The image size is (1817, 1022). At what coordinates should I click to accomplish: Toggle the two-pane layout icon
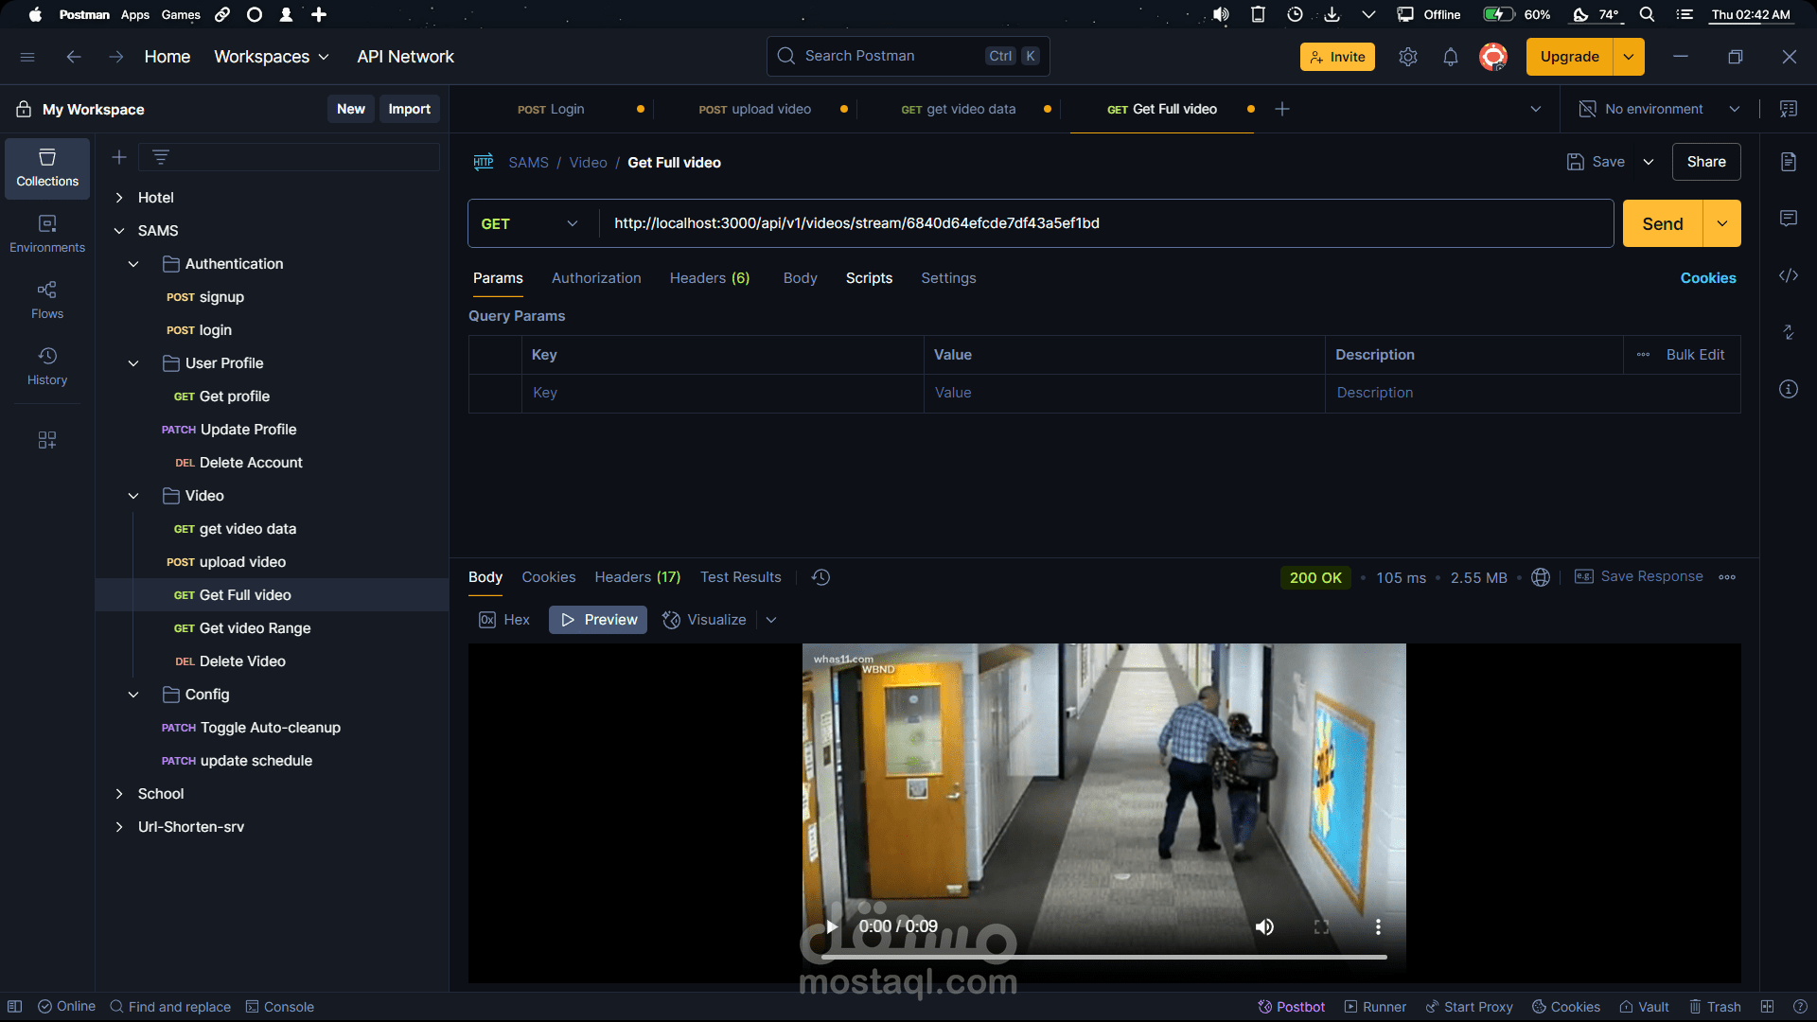pyautogui.click(x=1767, y=1007)
